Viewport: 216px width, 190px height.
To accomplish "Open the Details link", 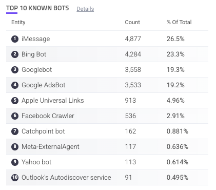I will (85, 9).
